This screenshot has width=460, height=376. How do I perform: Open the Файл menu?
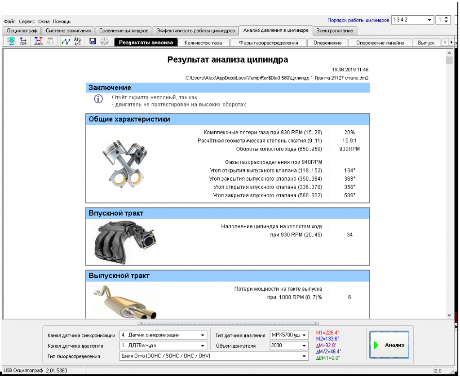(x=10, y=22)
